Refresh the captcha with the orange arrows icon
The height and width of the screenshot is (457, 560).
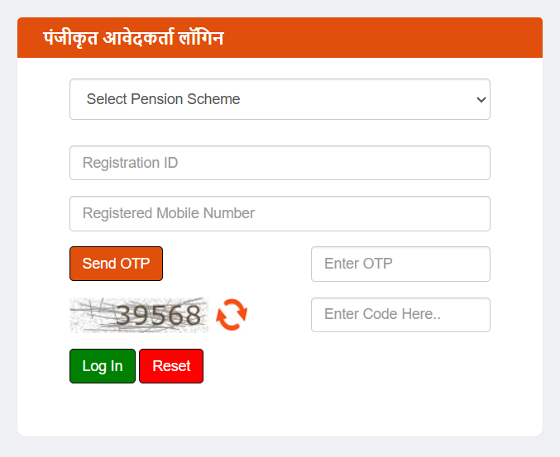(x=232, y=315)
